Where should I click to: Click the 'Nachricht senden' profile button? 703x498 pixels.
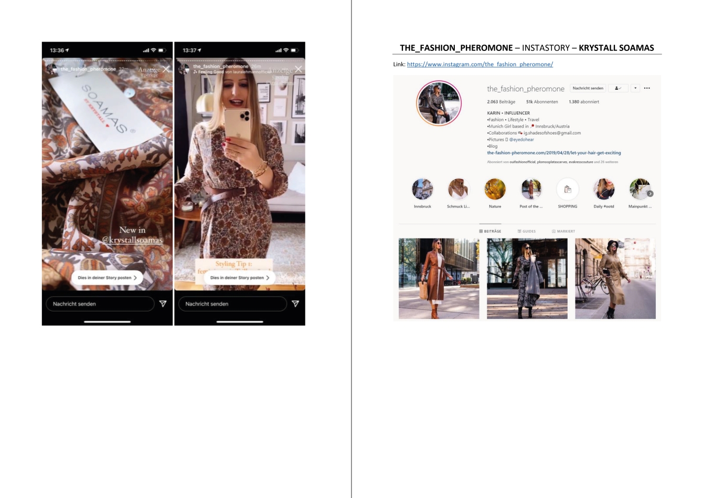pos(588,88)
